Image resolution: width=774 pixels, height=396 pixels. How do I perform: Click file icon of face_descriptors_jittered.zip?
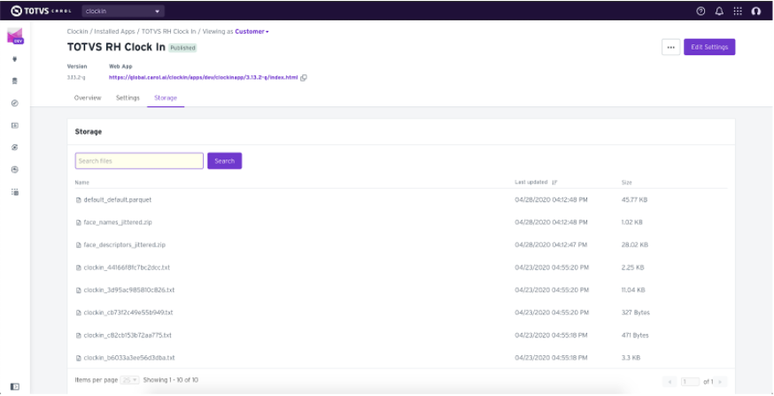click(x=78, y=245)
